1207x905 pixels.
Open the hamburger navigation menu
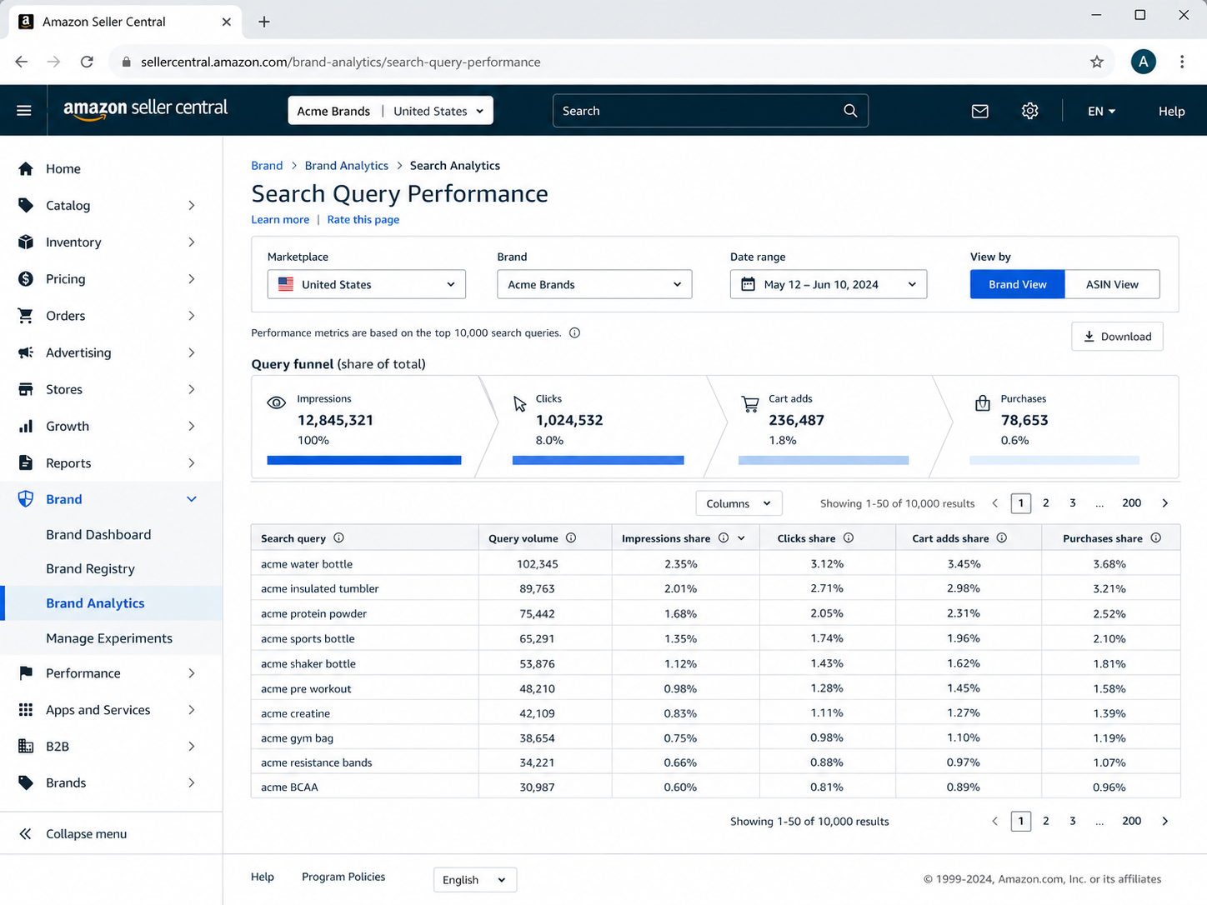click(24, 111)
